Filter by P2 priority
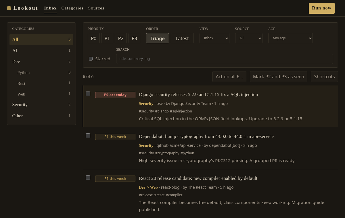Image resolution: width=345 pixels, height=218 pixels. click(121, 38)
